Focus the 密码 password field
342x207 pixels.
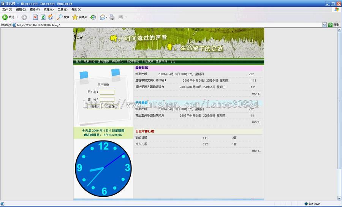tap(107, 100)
